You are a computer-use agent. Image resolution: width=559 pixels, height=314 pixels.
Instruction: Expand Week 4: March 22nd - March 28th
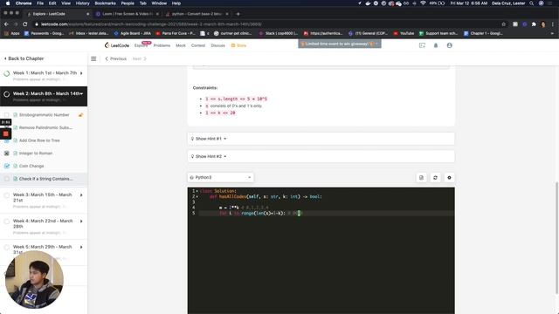click(x=81, y=221)
